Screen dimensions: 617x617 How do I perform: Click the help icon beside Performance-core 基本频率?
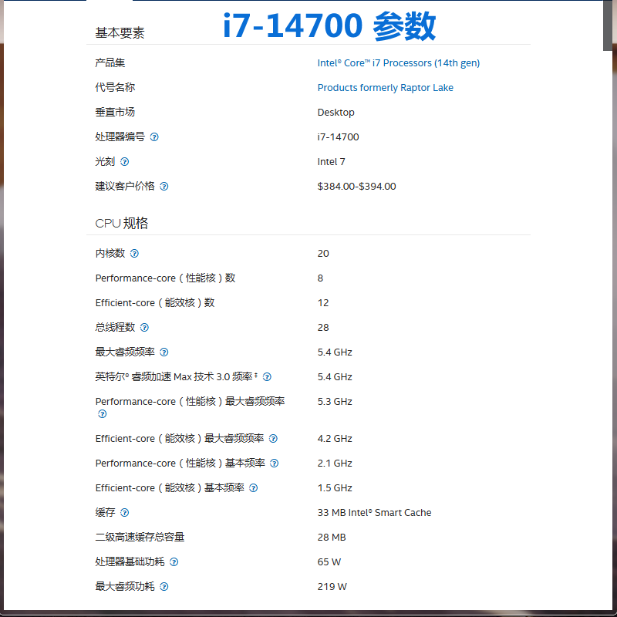coord(275,464)
